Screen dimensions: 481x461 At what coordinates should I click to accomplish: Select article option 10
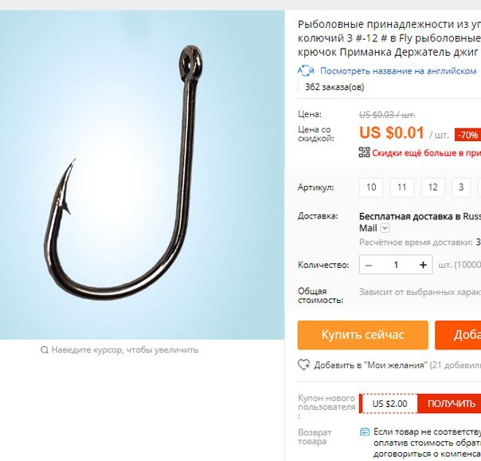point(371,187)
